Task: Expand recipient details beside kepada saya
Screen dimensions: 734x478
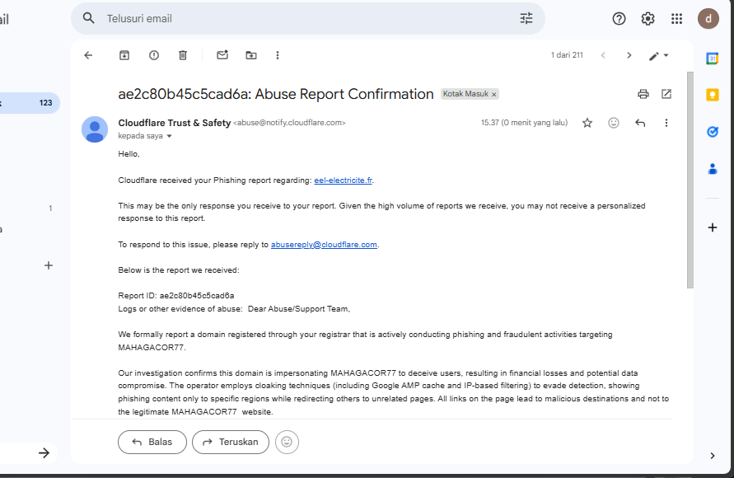Action: pyautogui.click(x=170, y=136)
